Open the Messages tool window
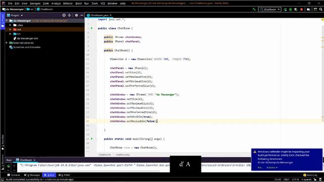 coord(32,175)
